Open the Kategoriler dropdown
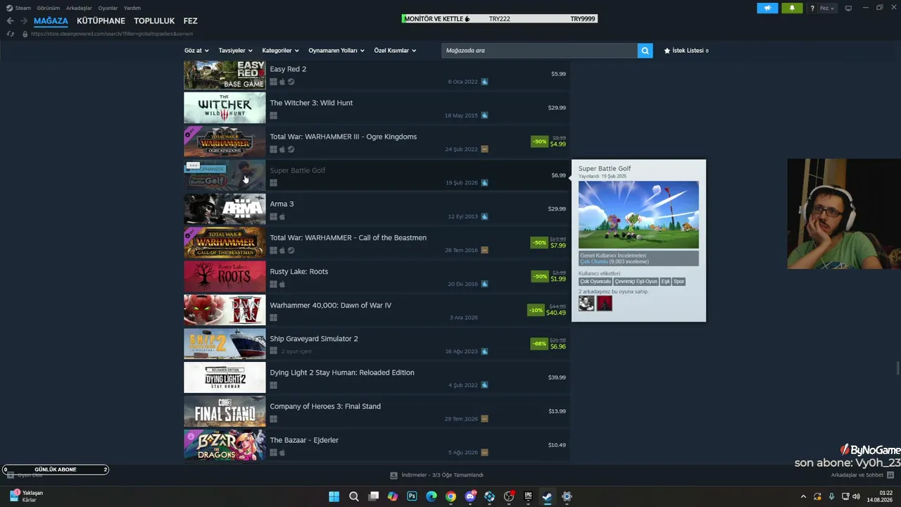 [280, 51]
